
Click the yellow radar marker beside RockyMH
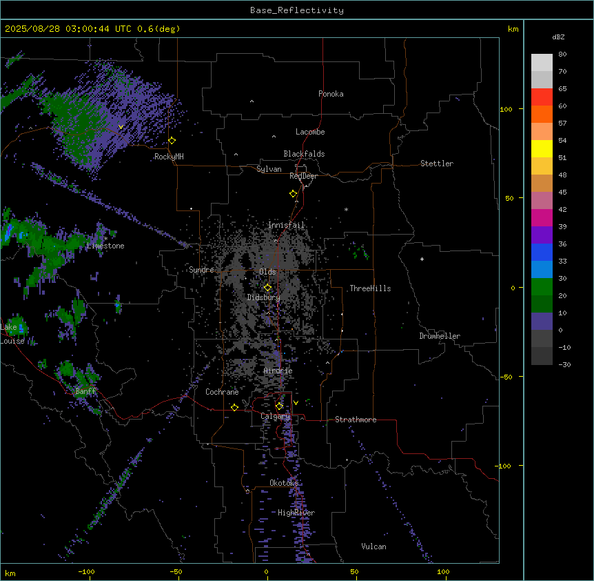172,141
